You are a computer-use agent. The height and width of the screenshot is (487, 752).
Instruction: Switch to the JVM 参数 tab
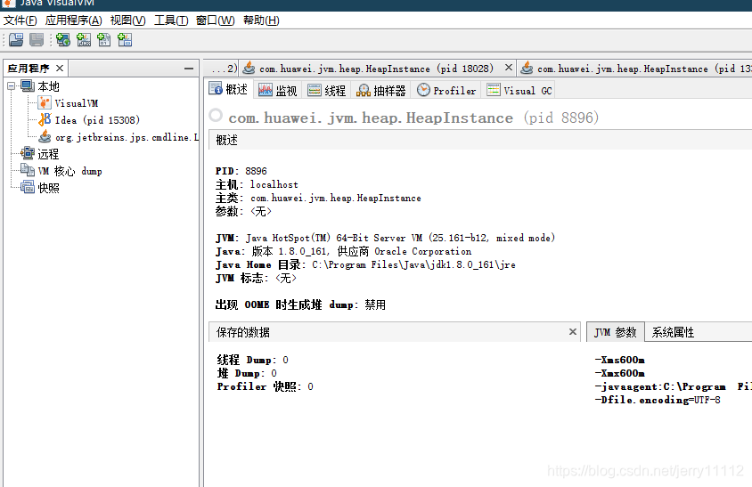pyautogui.click(x=616, y=332)
